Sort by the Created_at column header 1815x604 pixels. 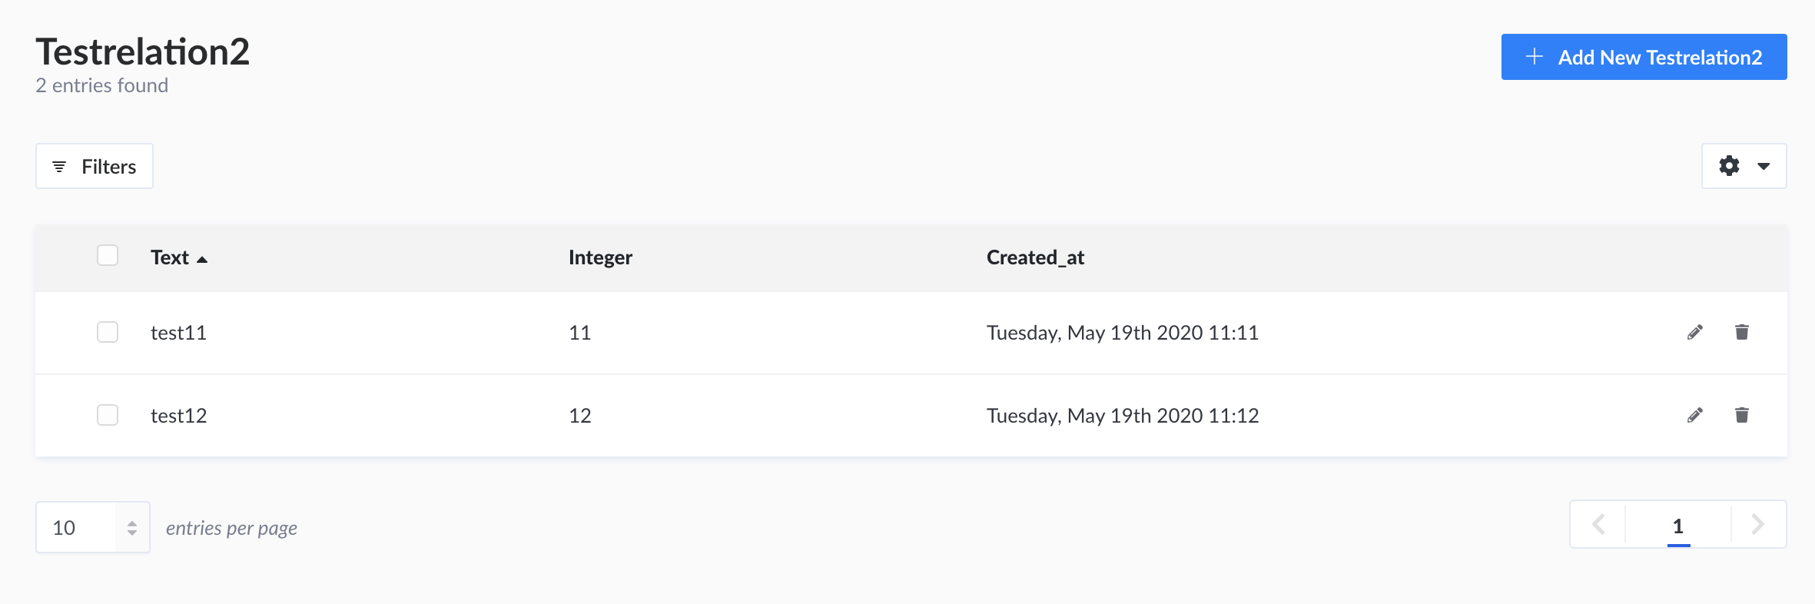[x=1035, y=257]
